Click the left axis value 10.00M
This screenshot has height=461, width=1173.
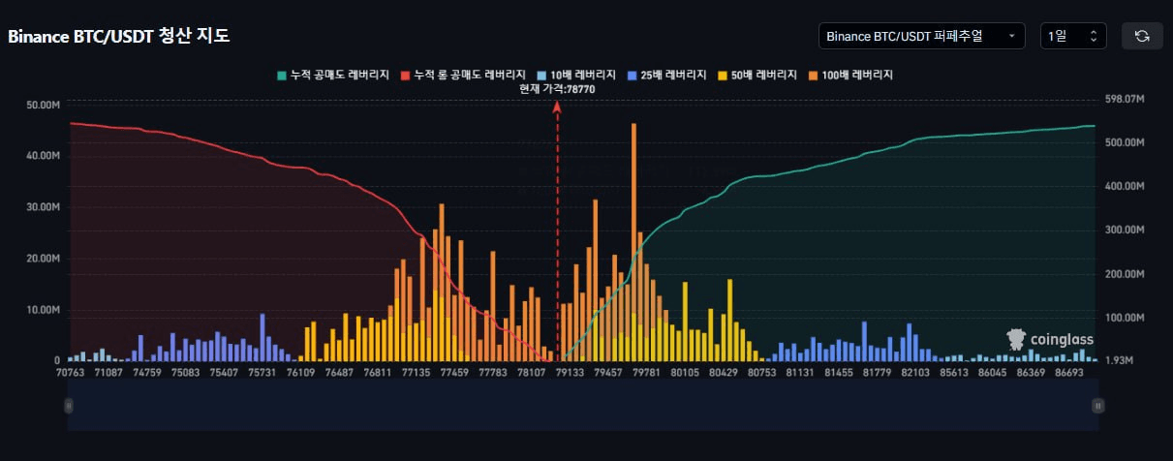pyautogui.click(x=44, y=310)
